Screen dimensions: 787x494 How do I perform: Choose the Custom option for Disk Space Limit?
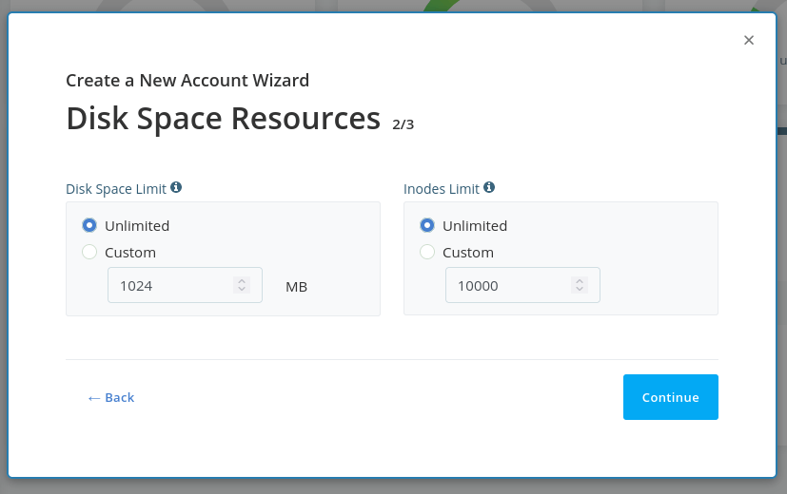tap(89, 253)
